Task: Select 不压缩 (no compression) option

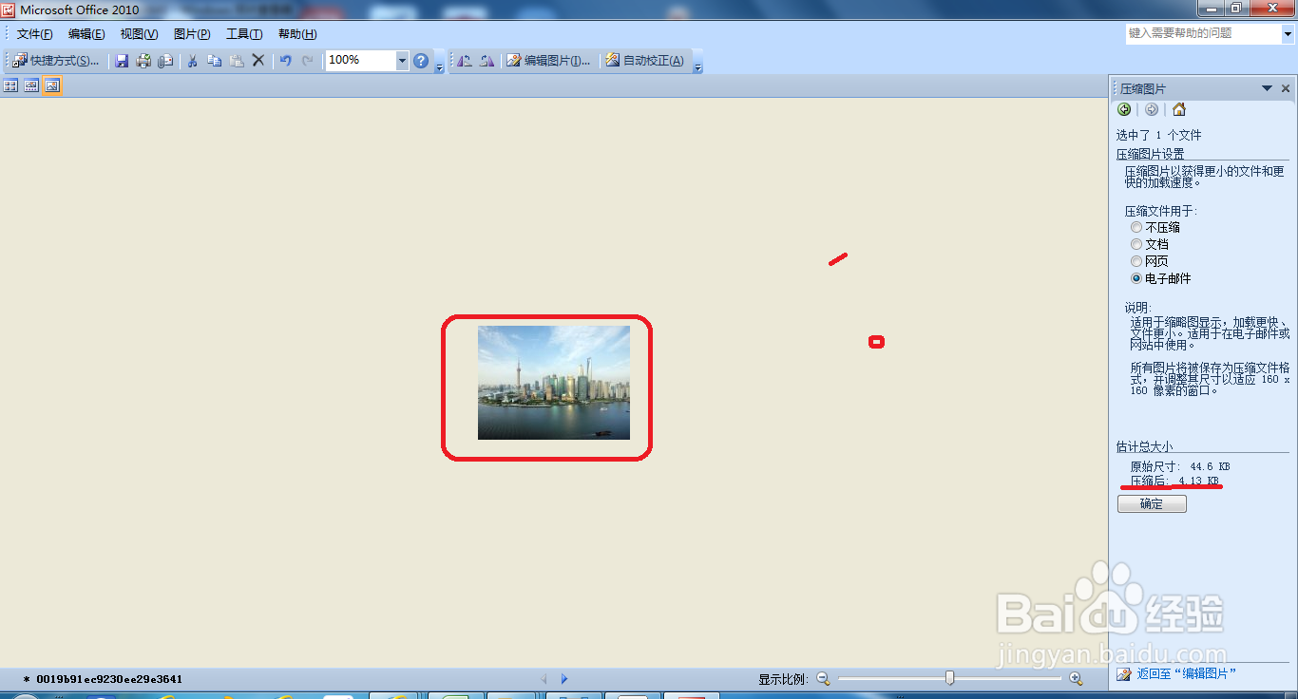Action: tap(1136, 228)
